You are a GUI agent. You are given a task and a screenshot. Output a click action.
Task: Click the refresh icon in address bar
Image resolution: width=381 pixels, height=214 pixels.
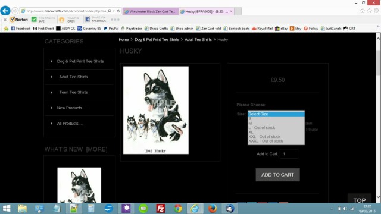(118, 11)
